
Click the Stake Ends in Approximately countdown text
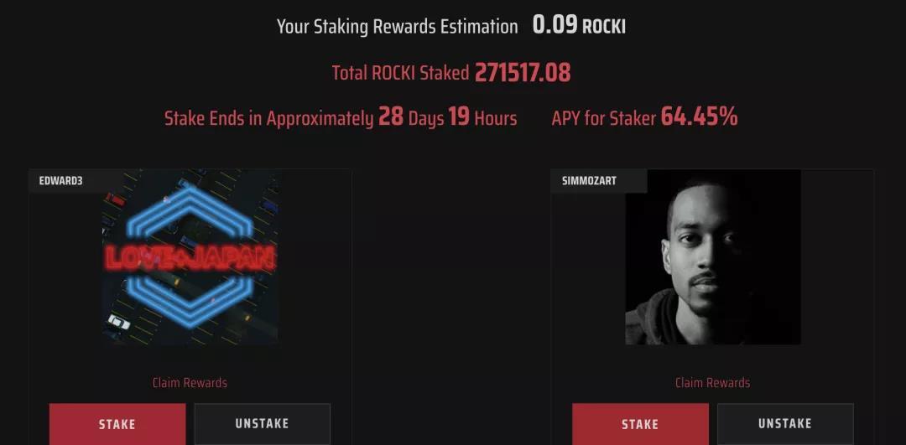[x=341, y=117]
